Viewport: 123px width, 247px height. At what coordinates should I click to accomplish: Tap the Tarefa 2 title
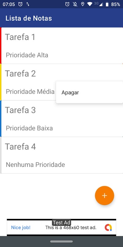20,73
